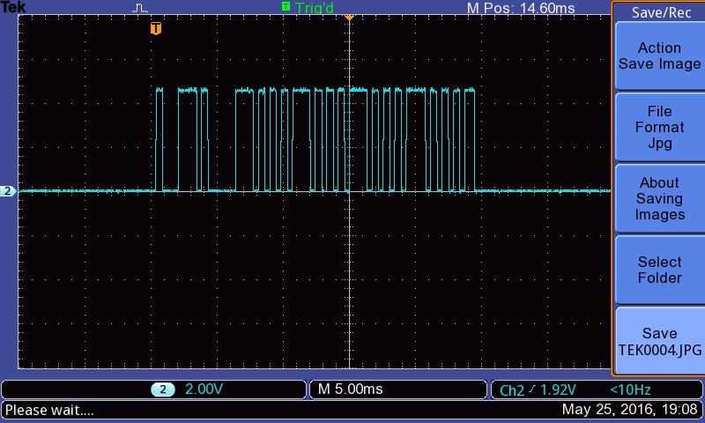705x423 pixels.
Task: Click the green Trig'd status indicator icon
Action: (x=286, y=6)
